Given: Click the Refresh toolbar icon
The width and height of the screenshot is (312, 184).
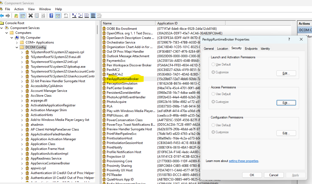Looking at the screenshot, I should (x=43, y=16).
